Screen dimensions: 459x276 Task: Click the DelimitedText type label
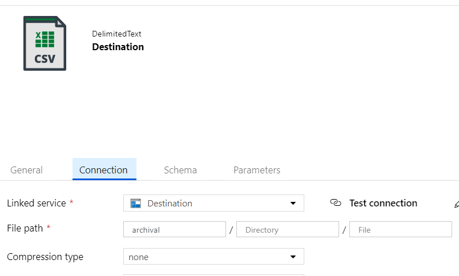[x=116, y=34]
